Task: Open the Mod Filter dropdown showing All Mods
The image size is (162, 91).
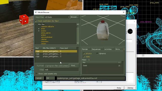Action: coord(57,17)
